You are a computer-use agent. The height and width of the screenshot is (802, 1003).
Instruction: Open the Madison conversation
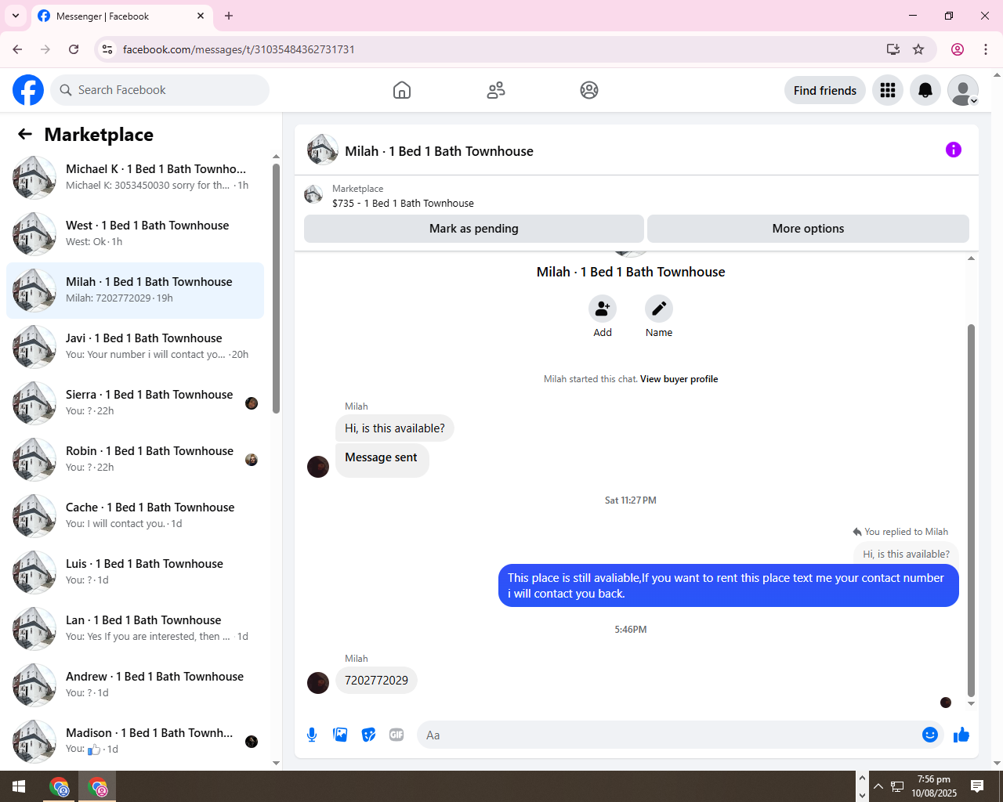135,742
